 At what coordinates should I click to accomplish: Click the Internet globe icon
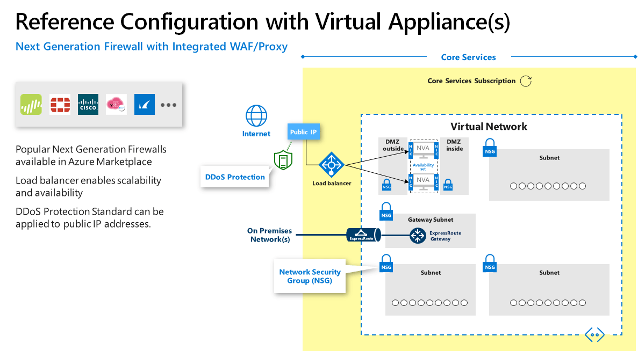click(x=256, y=114)
